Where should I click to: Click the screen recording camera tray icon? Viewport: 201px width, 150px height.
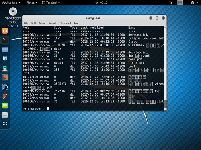click(x=171, y=2)
